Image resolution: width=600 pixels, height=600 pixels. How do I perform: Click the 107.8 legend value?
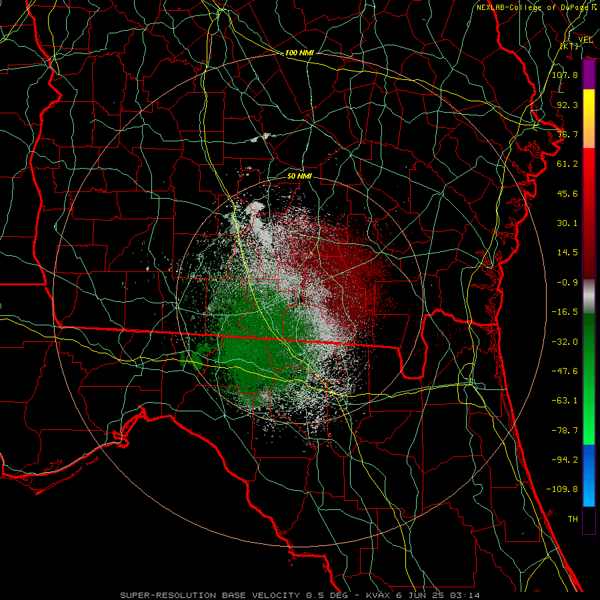[x=565, y=75]
